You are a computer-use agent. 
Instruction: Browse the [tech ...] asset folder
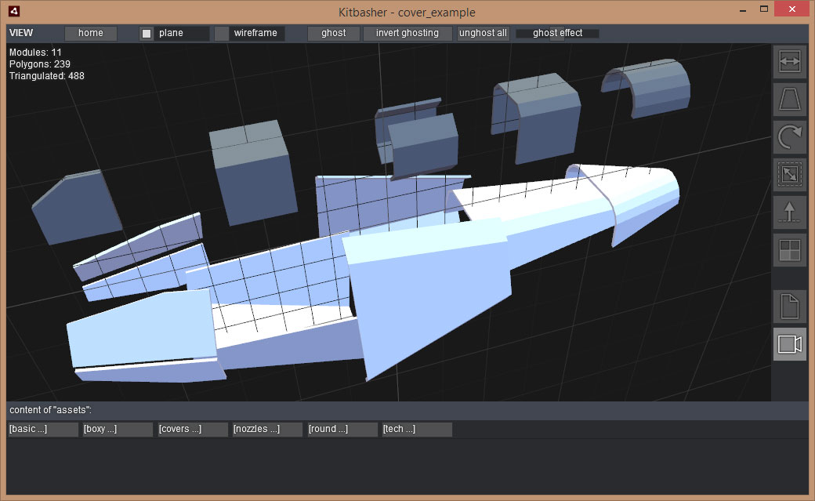417,430
